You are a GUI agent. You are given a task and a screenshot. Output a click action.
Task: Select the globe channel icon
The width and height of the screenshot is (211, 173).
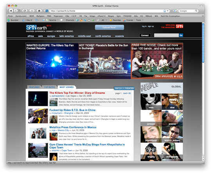click(x=77, y=20)
